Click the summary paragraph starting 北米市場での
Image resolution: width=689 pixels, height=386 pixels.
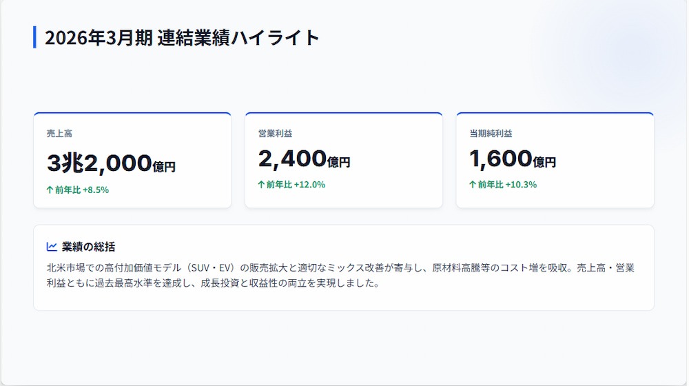[340, 275]
